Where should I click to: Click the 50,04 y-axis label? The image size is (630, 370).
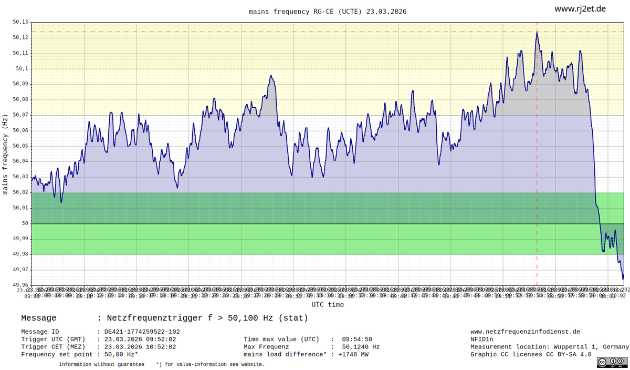(20, 161)
